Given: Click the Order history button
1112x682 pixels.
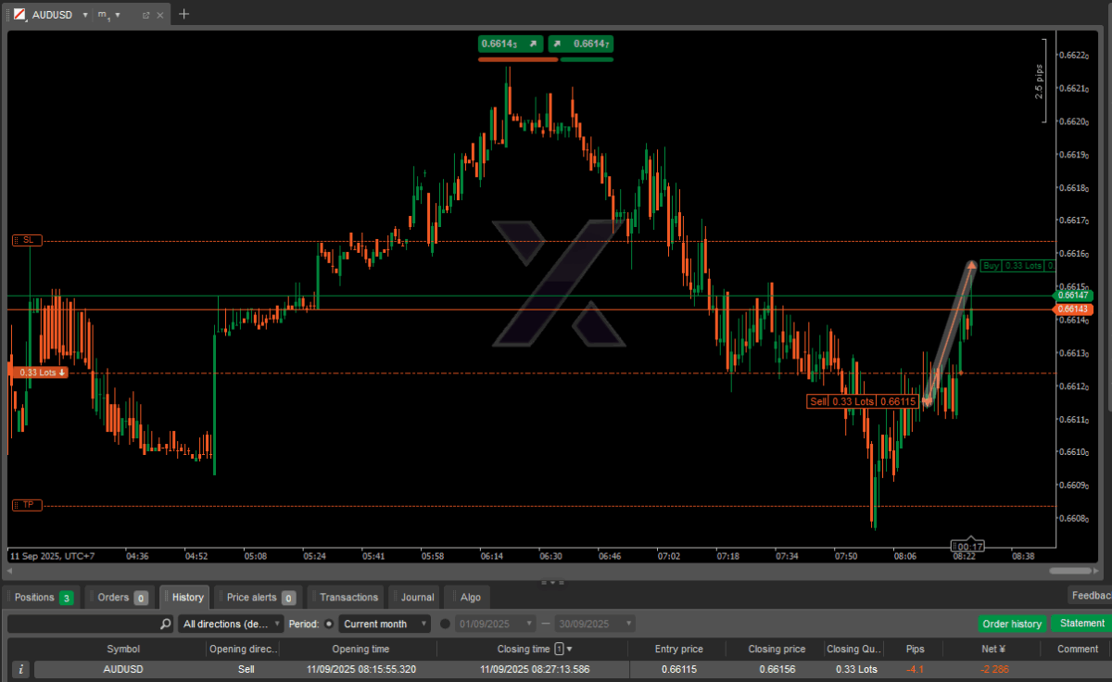Looking at the screenshot, I should coord(1012,624).
